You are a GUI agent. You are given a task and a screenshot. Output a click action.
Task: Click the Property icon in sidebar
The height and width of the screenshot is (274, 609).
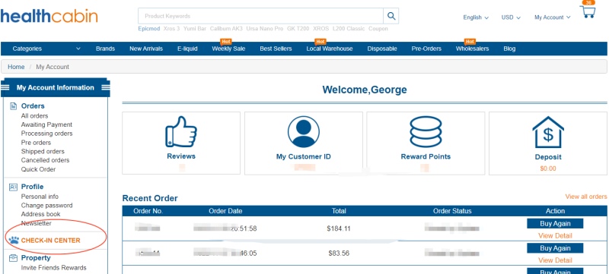13,258
